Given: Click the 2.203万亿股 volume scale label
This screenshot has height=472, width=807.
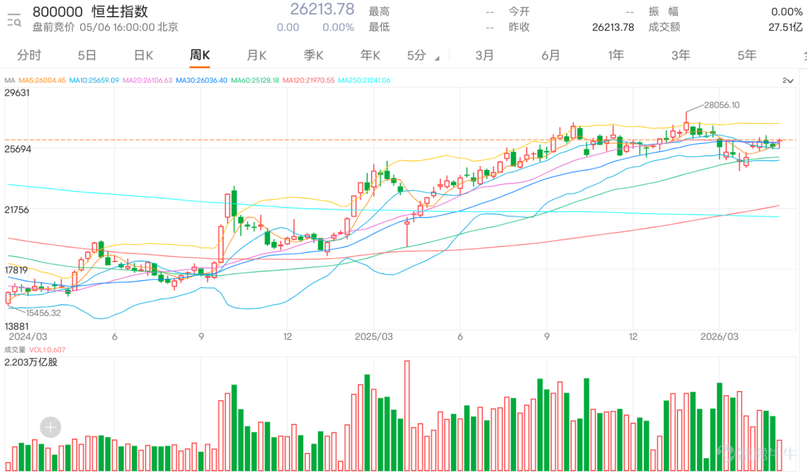Looking at the screenshot, I should click(31, 362).
